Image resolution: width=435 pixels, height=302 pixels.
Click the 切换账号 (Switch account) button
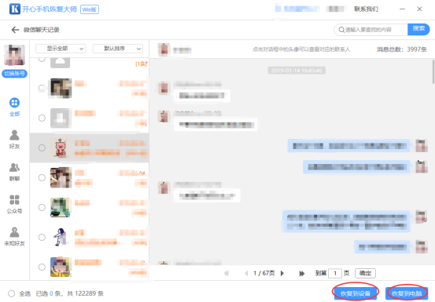[x=14, y=74]
